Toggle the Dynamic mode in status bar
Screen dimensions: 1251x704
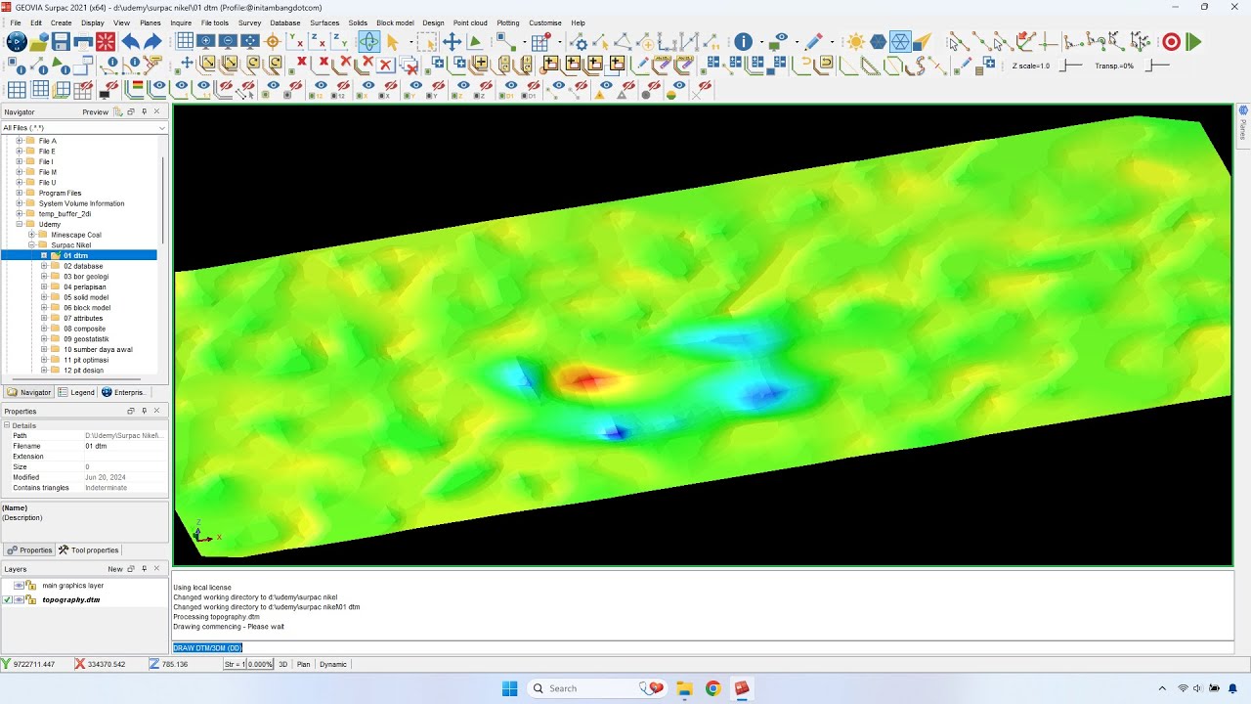pos(333,664)
